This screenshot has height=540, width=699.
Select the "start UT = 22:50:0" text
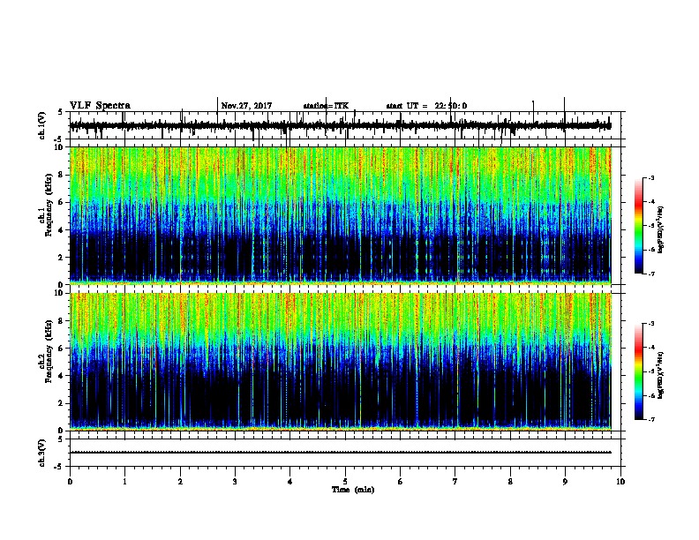[426, 106]
